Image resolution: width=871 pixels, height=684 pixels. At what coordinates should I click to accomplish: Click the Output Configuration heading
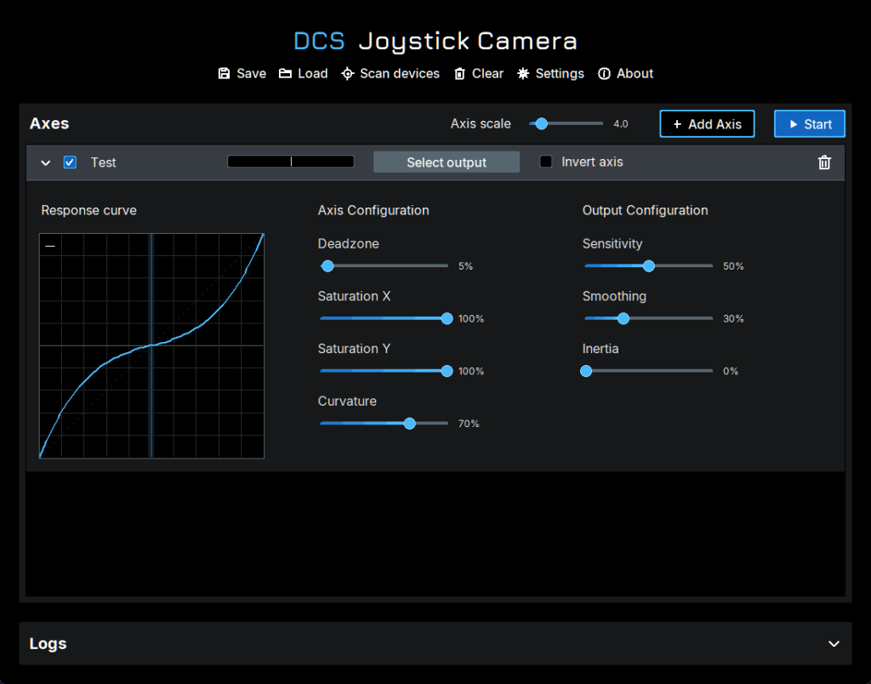click(645, 210)
